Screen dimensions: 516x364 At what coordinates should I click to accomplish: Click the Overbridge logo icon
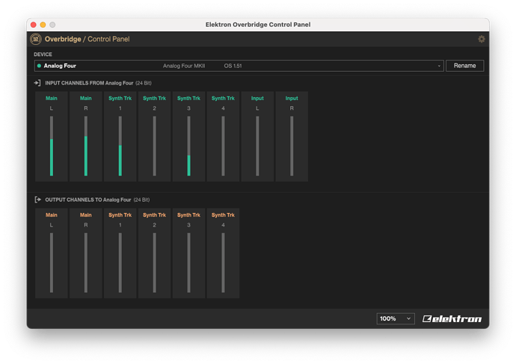click(36, 39)
